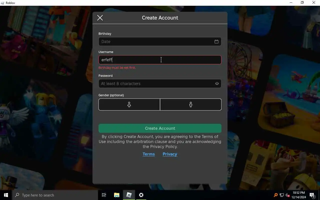Open File Explorer from the taskbar
320x200 pixels.
point(116,195)
